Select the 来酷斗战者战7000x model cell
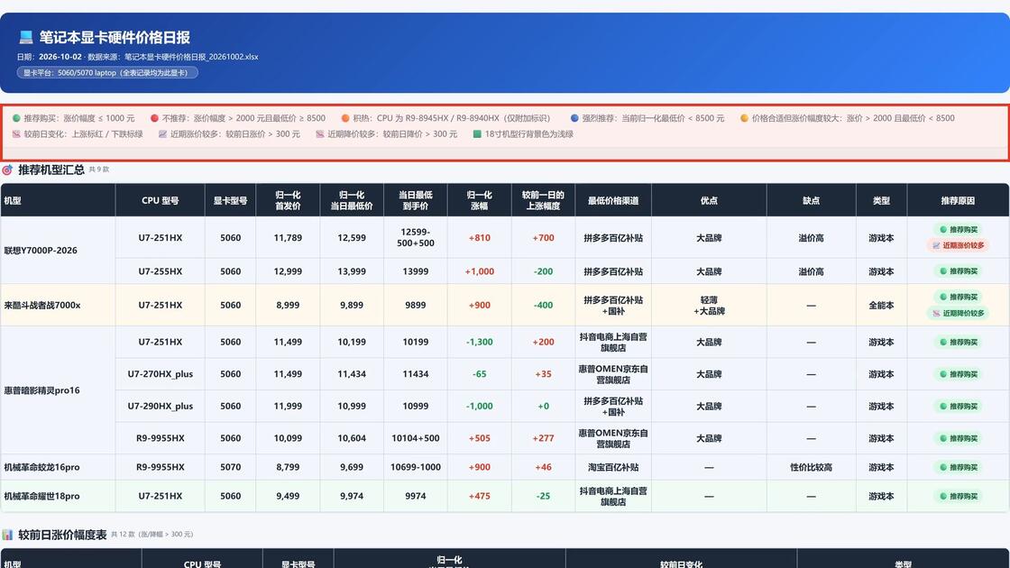The image size is (1010, 568). pyautogui.click(x=58, y=306)
